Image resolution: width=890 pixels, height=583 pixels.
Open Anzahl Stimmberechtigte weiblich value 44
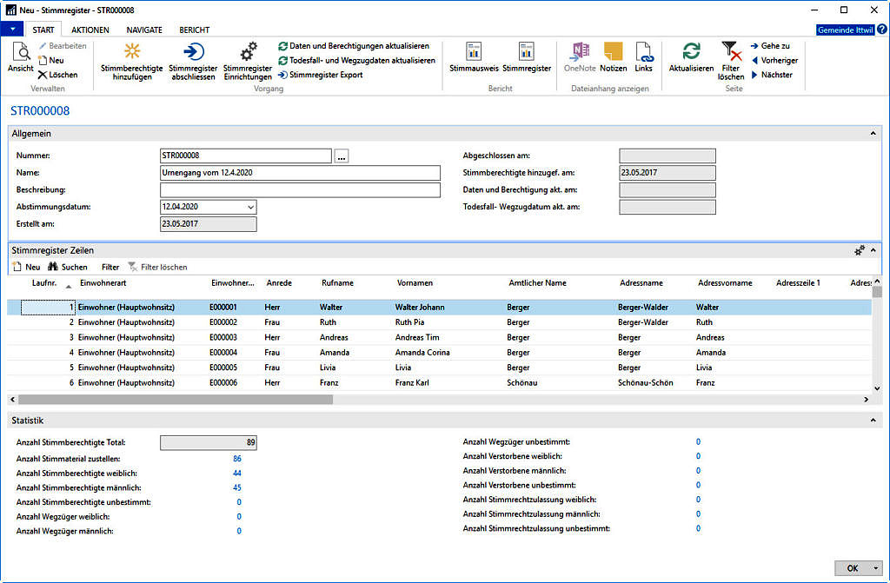tap(237, 473)
